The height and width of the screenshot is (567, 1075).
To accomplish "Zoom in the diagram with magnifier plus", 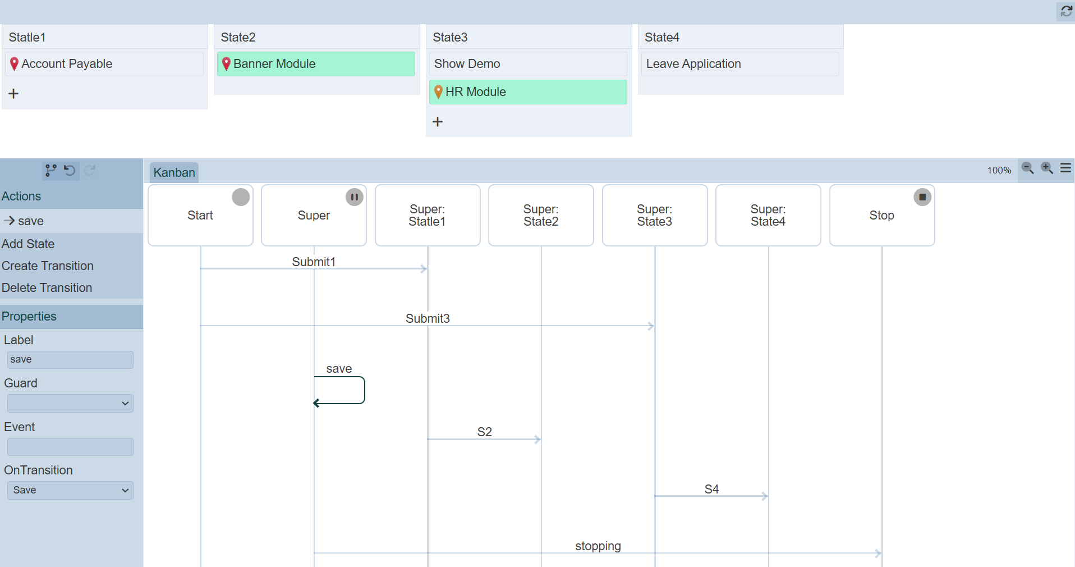I will point(1047,168).
